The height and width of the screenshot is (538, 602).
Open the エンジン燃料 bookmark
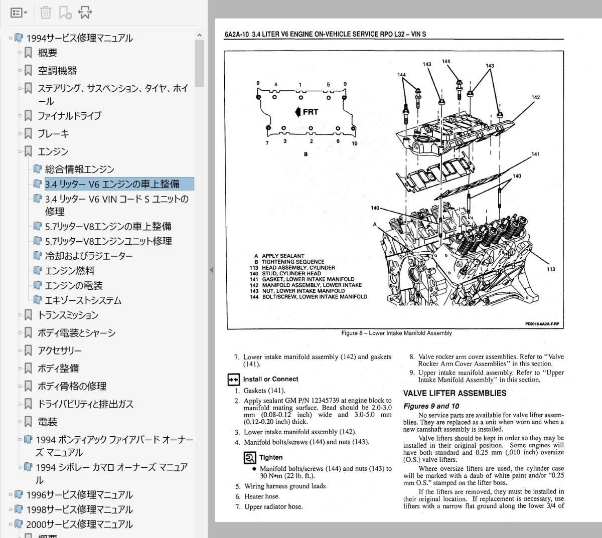[x=70, y=271]
